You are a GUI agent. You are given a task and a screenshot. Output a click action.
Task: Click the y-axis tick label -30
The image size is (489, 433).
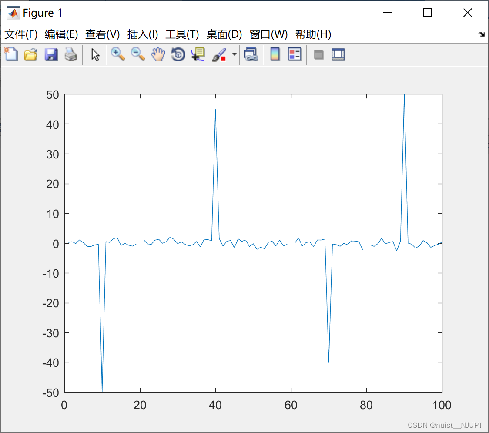point(50,333)
